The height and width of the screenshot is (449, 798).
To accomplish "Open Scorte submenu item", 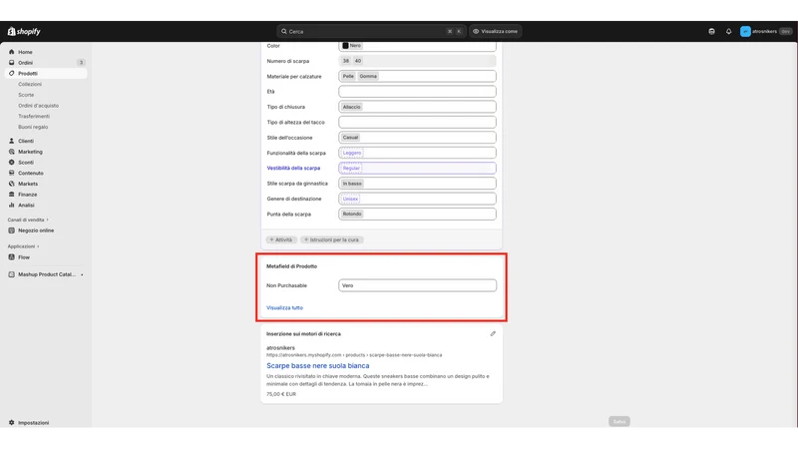I will [x=26, y=95].
